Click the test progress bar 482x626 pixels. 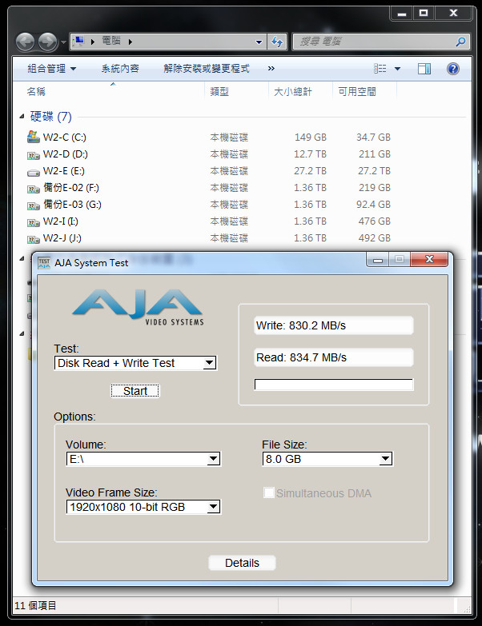[334, 385]
